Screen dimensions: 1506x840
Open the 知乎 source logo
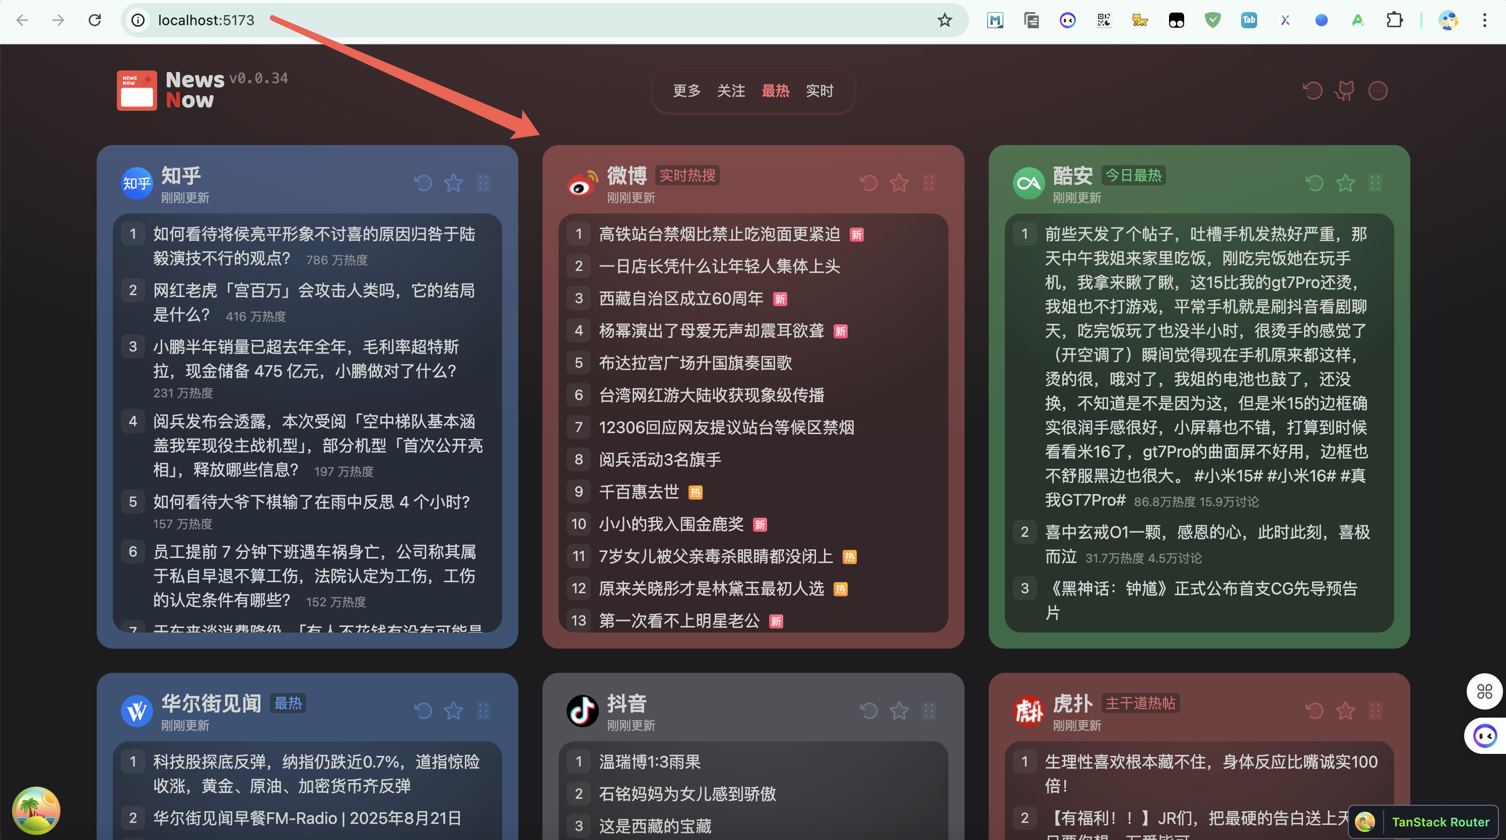(x=137, y=183)
